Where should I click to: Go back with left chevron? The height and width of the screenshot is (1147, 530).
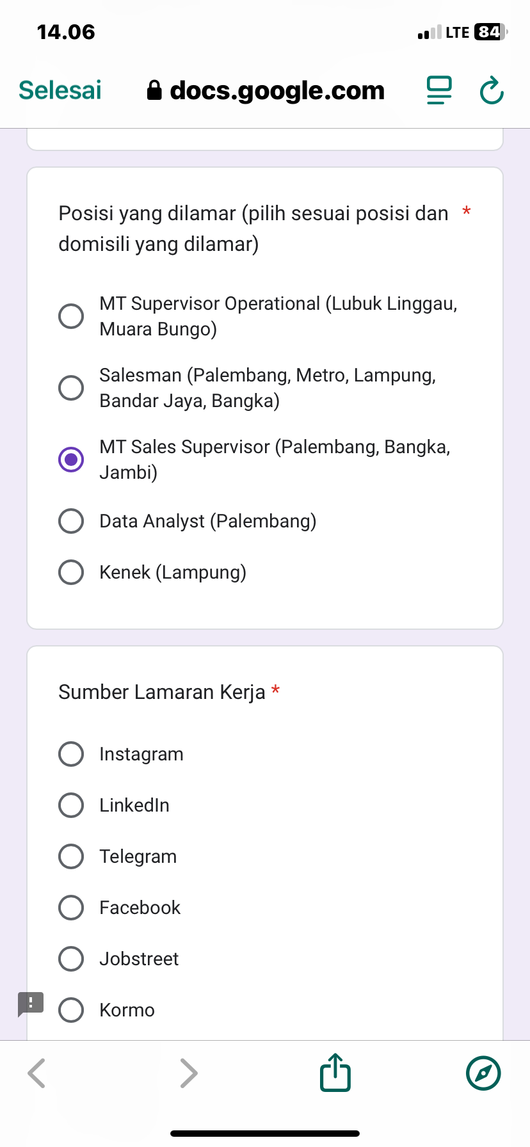point(37,1073)
